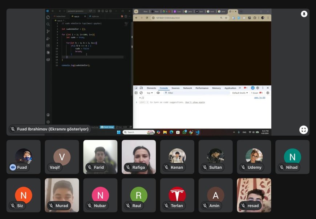Toggle the console live expression eye icon
Image resolution: width=316 pixels, height=219 pixels.
coord(158,93)
